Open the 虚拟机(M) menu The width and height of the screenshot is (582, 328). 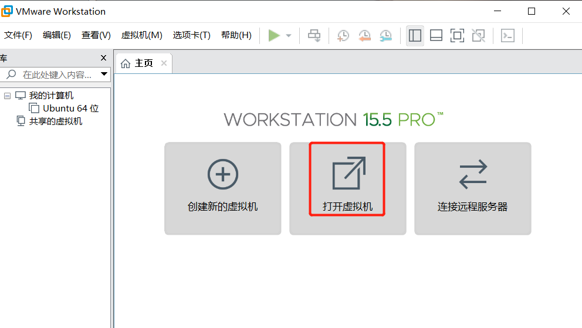(142, 35)
